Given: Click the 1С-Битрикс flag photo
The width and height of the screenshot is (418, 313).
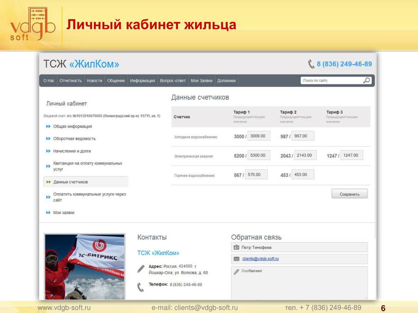Looking at the screenshot, I should pyautogui.click(x=85, y=267).
